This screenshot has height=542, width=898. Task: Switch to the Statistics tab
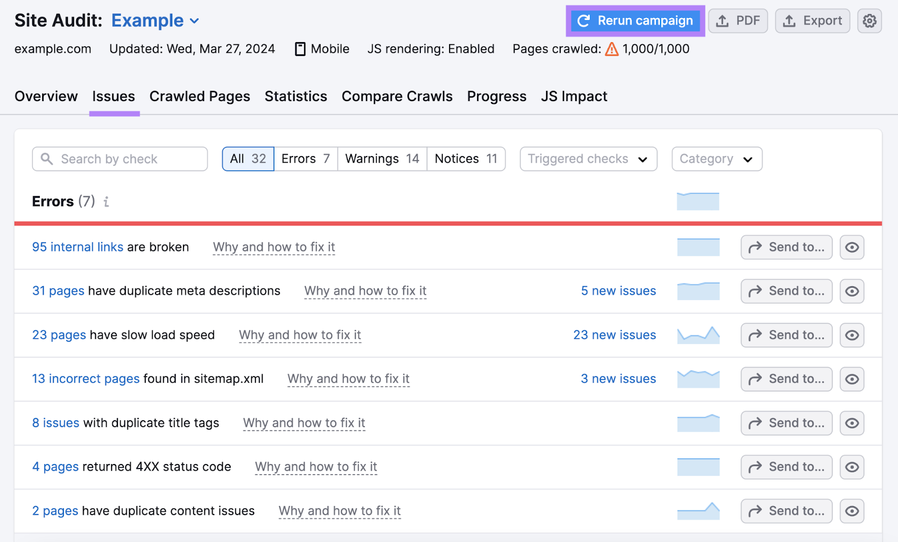pyautogui.click(x=296, y=96)
